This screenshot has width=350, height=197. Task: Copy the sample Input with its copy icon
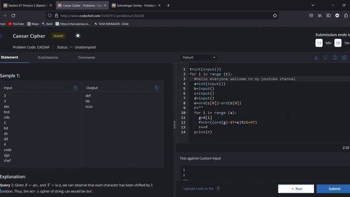click(75, 88)
